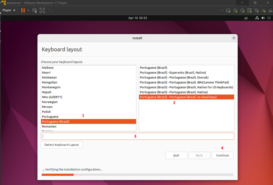Click the VMware Workstation app icon in title bar
The width and height of the screenshot is (273, 185).
point(4,3)
